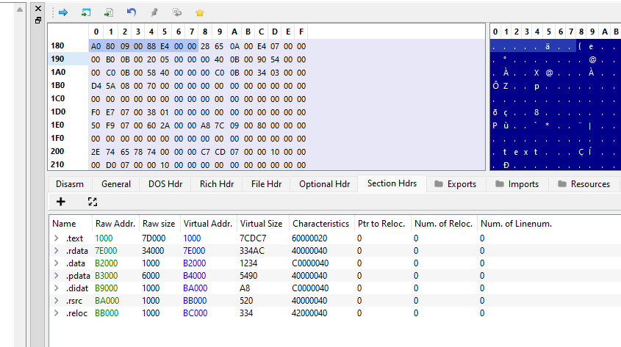Click the expand/fullscreen arrows icon
This screenshot has width=621, height=347.
(93, 202)
